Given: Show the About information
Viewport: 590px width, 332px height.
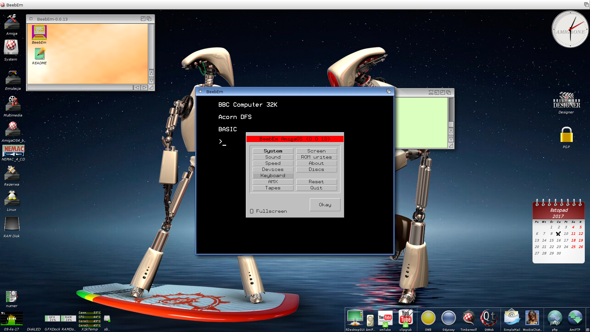Looking at the screenshot, I should (317, 163).
